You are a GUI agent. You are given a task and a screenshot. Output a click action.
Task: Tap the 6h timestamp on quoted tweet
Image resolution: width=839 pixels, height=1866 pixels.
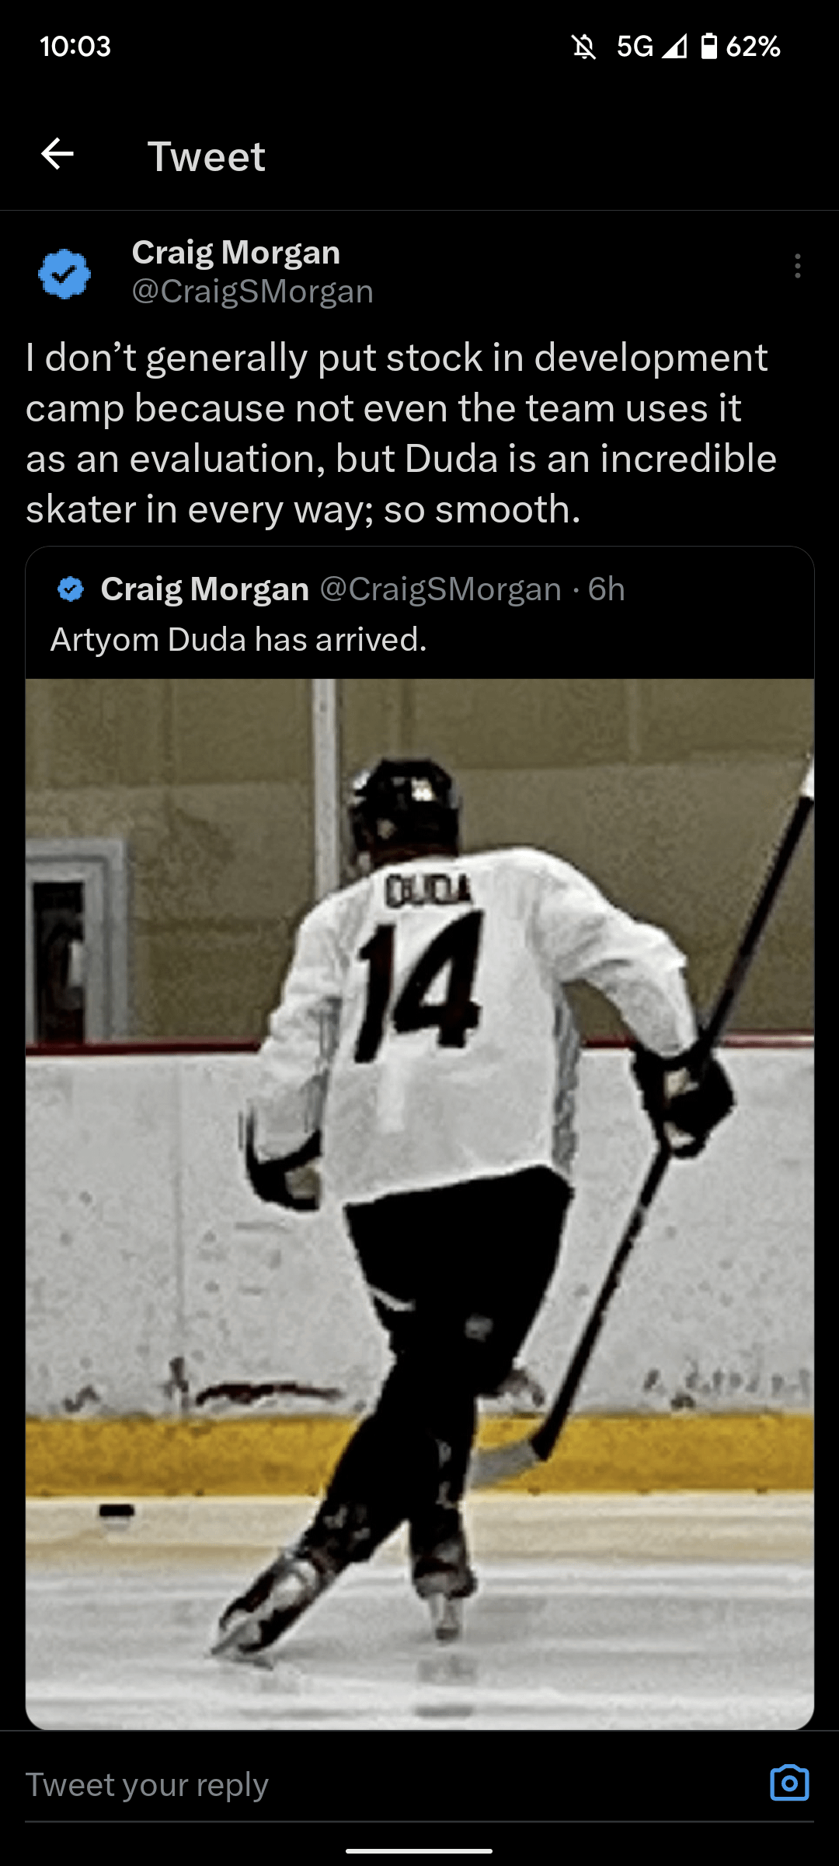coord(607,589)
